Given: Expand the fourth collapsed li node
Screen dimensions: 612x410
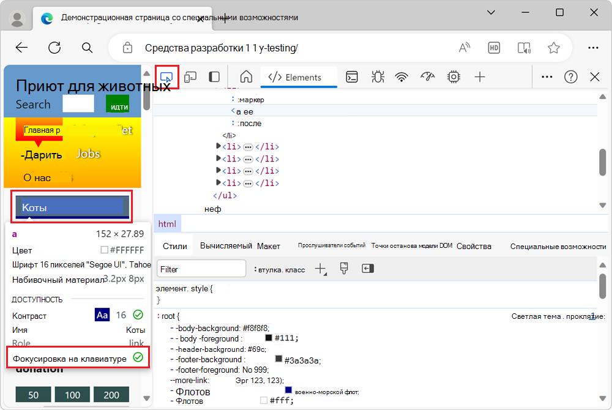Looking at the screenshot, I should (218, 182).
